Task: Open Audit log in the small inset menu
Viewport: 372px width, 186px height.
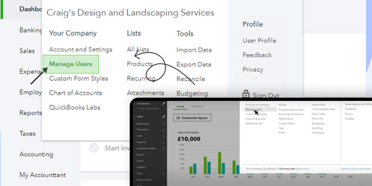Action: (x=317, y=128)
